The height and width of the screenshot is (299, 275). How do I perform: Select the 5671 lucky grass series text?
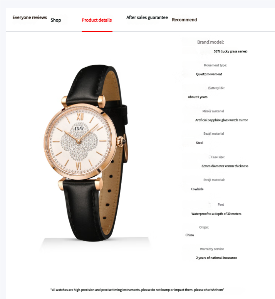tap(230, 51)
